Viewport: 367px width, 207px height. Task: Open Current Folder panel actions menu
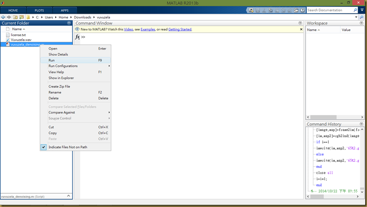[69, 23]
